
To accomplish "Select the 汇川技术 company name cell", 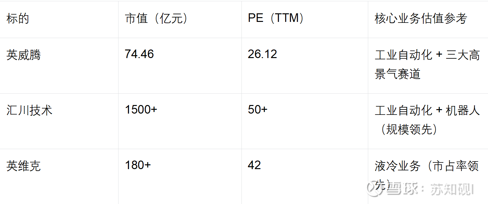I will click(29, 110).
